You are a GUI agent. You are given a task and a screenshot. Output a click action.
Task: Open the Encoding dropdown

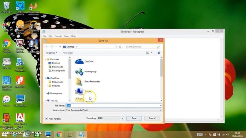[x=110, y=118]
